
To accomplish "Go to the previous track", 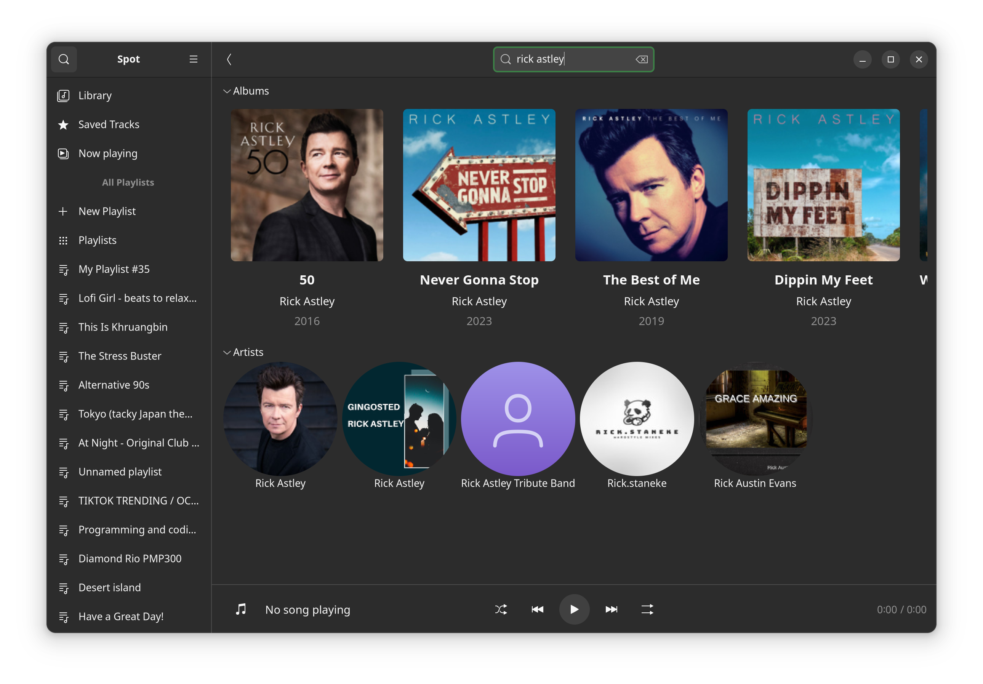I will pyautogui.click(x=537, y=609).
